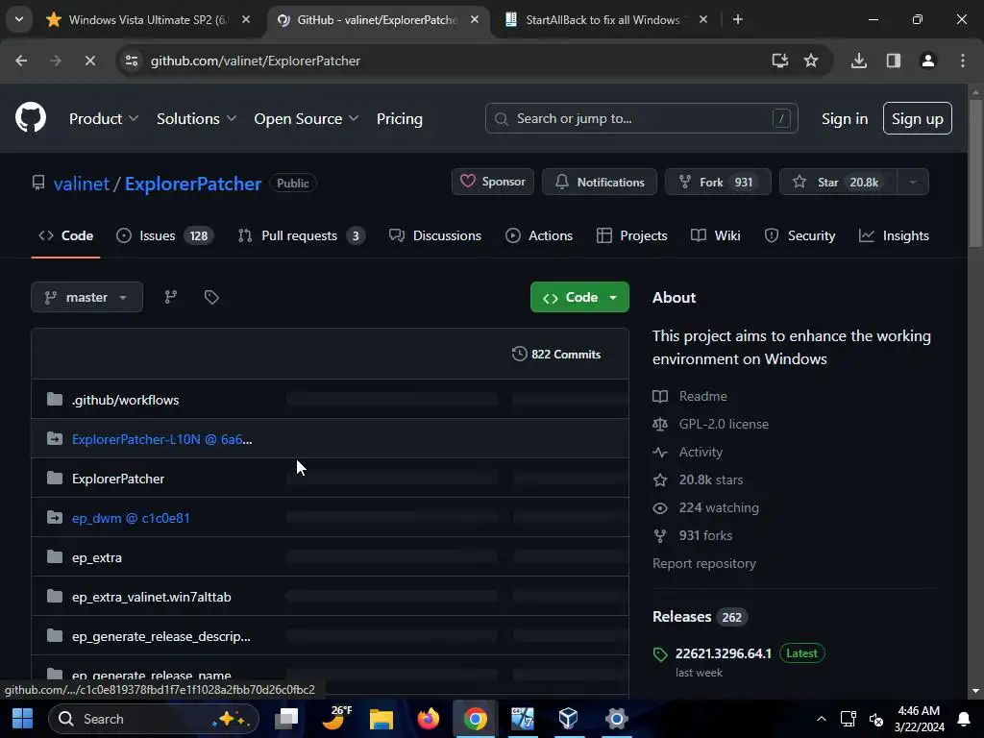The height and width of the screenshot is (738, 984).
Task: Fork the repository
Action: click(718, 182)
